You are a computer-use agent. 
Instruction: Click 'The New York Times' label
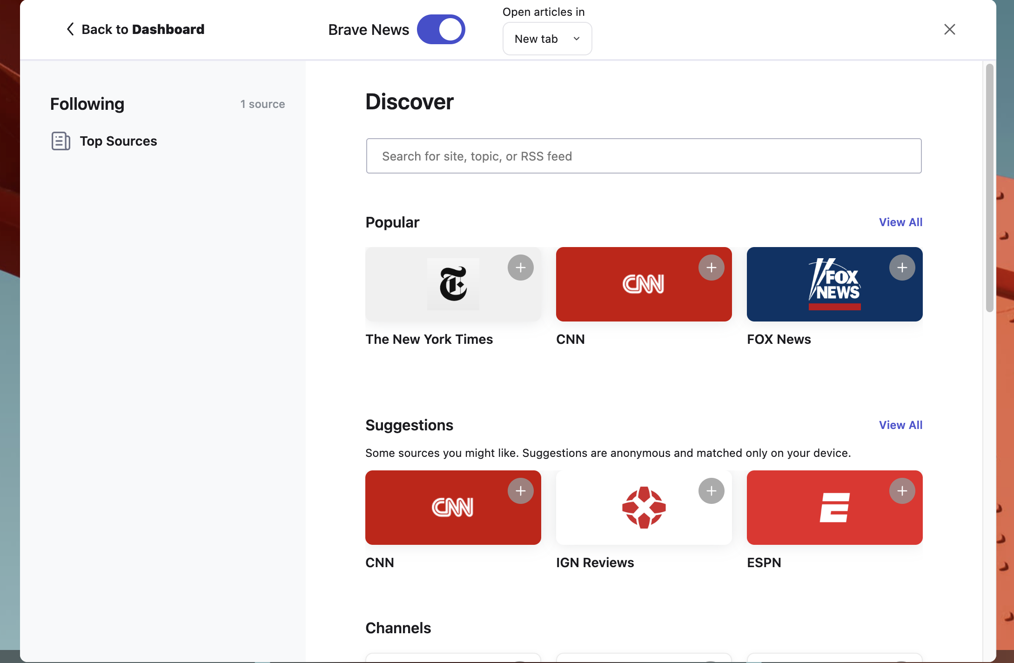429,339
